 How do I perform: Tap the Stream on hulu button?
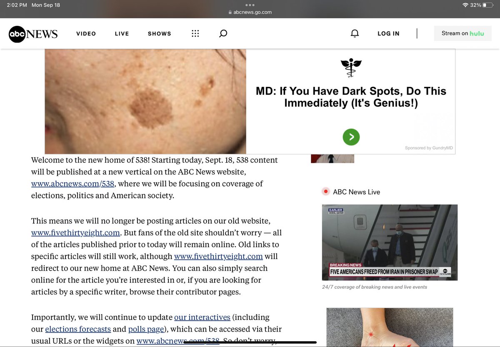click(x=462, y=33)
